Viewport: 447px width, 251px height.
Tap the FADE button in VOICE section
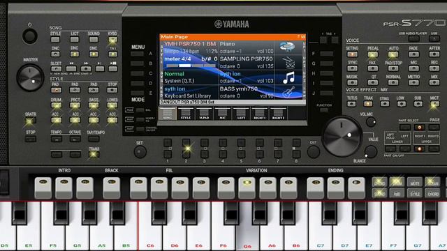pyautogui.click(x=413, y=54)
